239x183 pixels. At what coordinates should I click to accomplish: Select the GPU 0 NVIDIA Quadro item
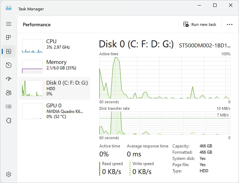(54, 111)
